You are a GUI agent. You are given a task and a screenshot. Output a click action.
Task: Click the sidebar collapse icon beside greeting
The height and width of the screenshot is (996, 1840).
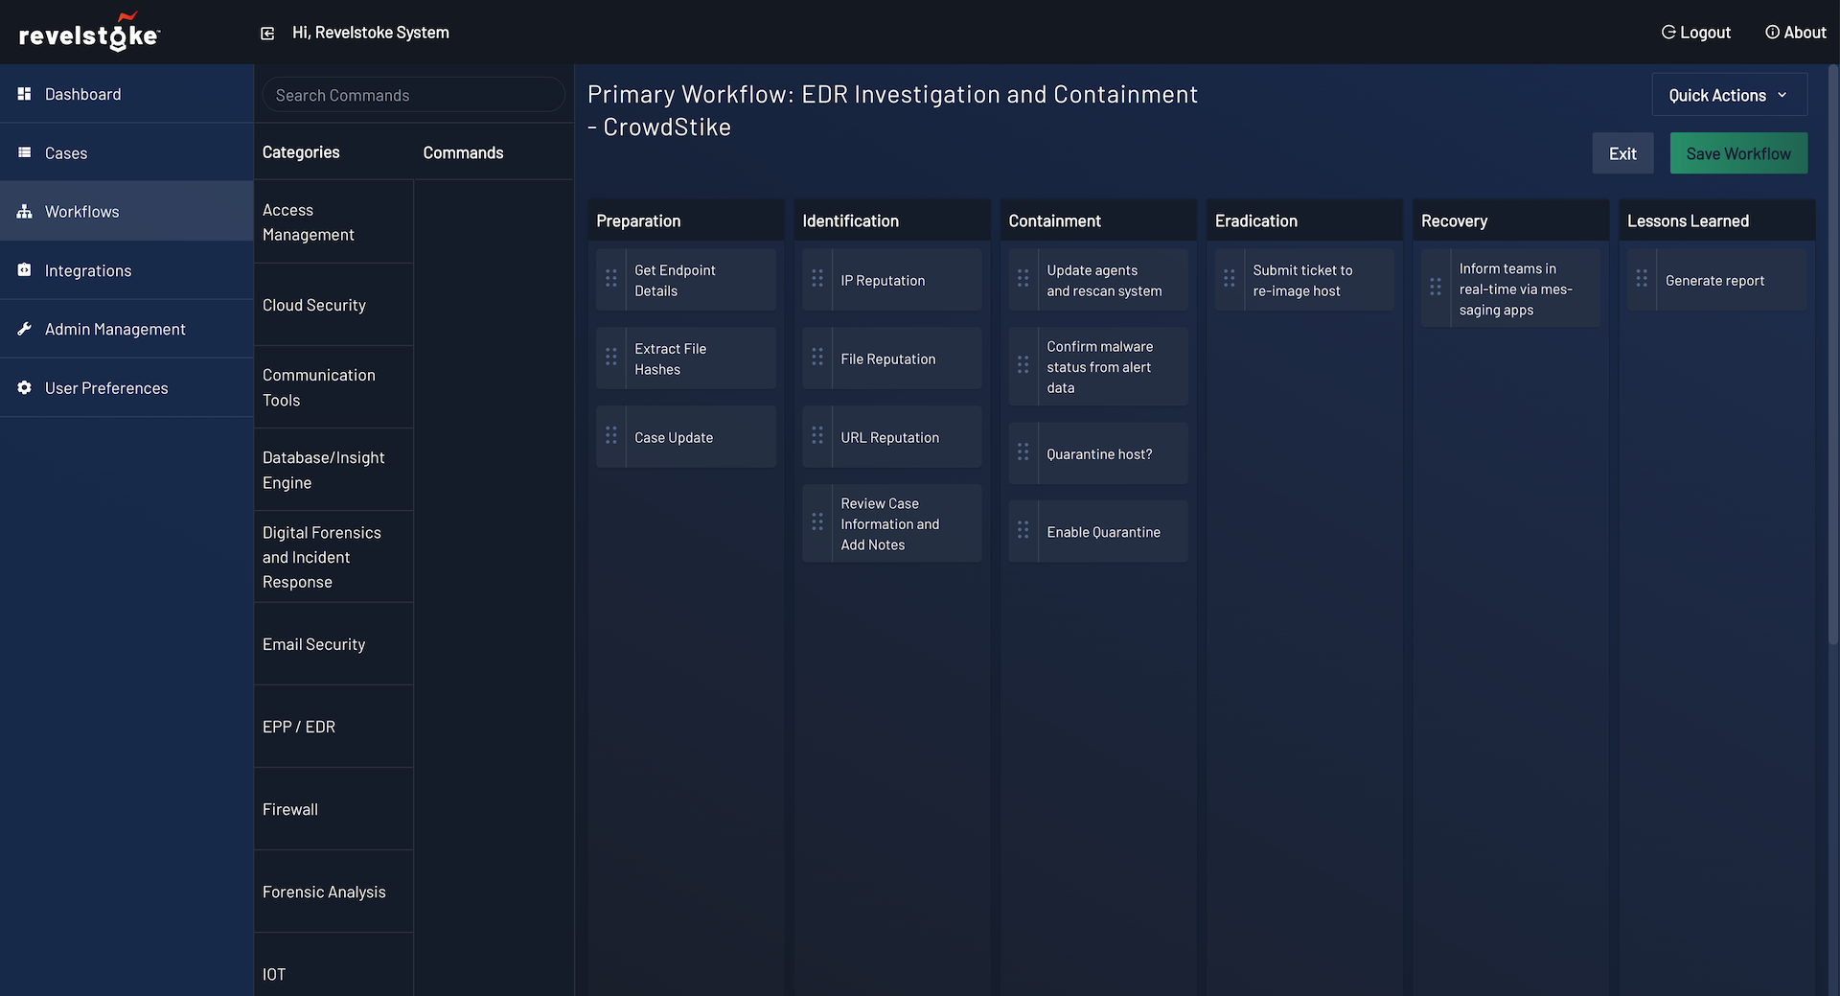point(267,34)
